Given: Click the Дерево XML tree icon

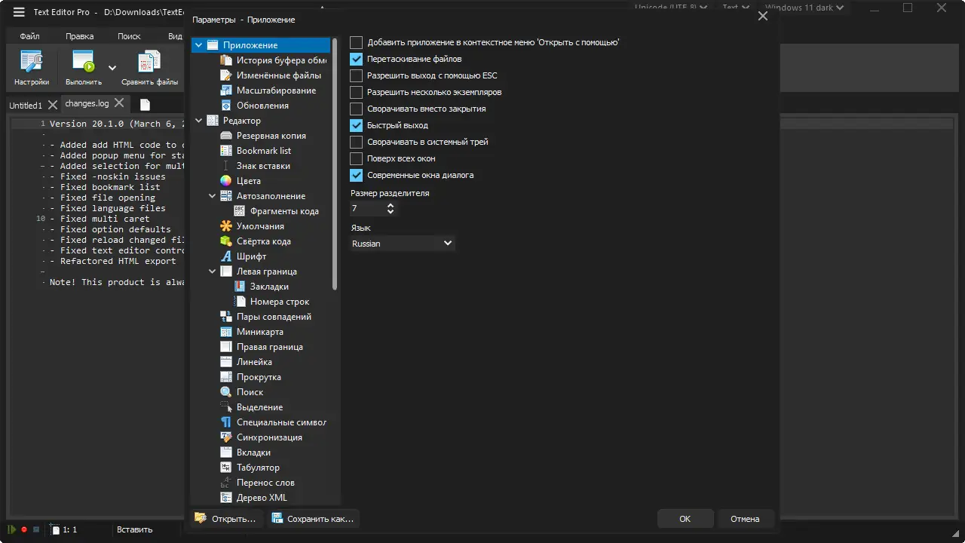Looking at the screenshot, I should click(x=225, y=498).
